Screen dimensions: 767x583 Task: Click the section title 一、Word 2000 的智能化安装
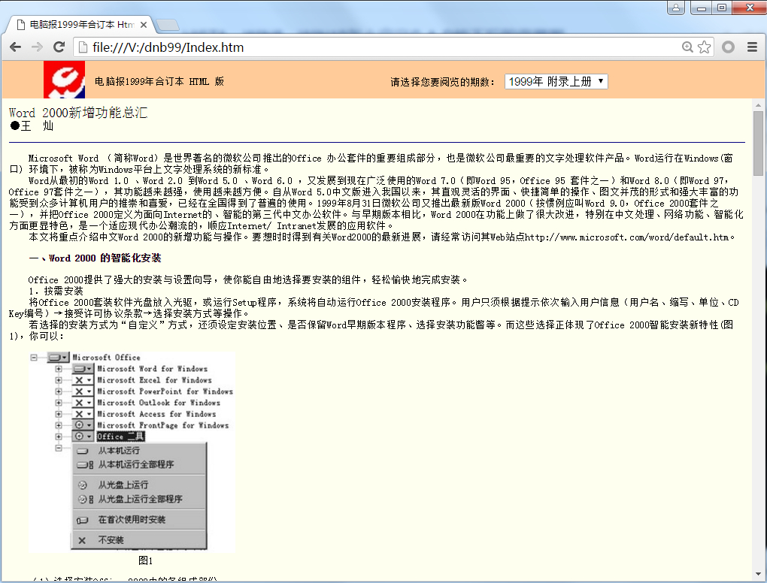[x=95, y=258]
